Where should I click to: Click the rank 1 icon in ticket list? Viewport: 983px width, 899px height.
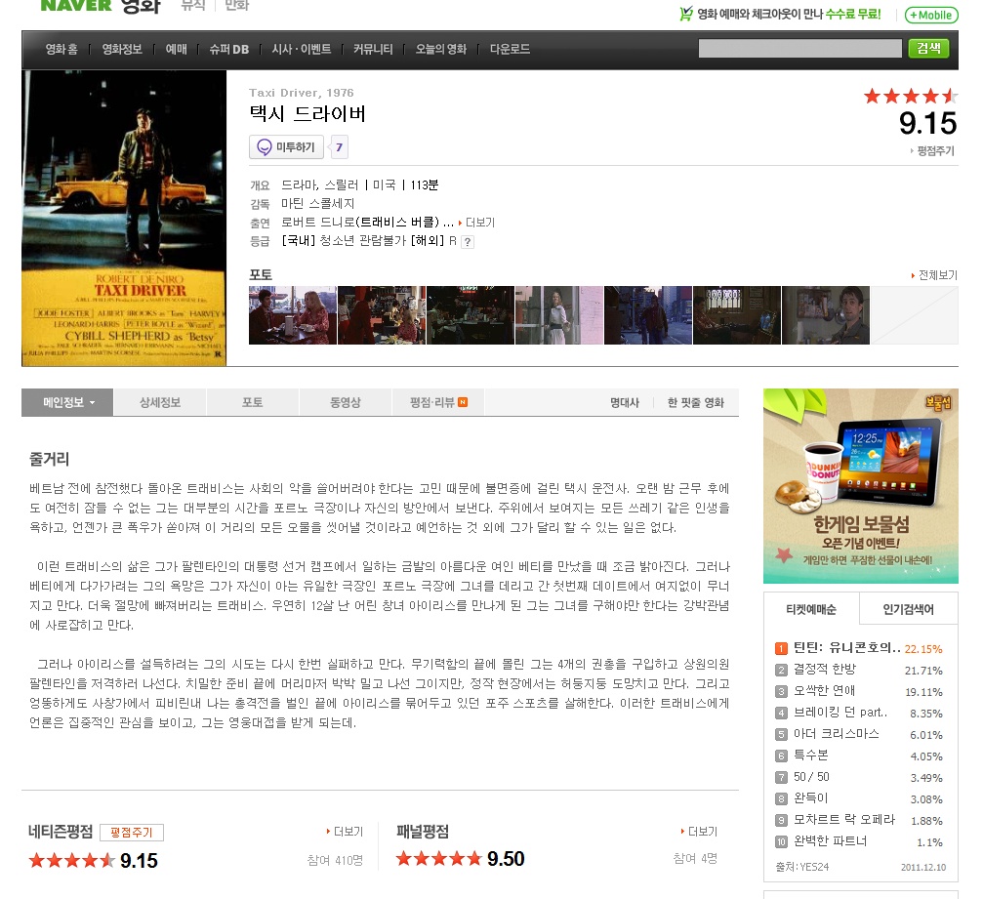point(781,648)
